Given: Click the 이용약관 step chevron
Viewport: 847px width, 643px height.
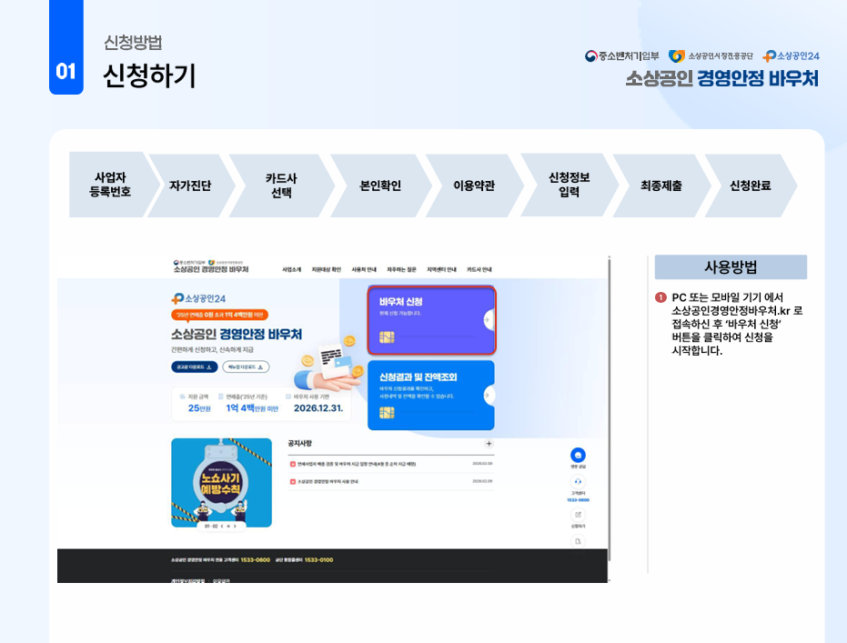Looking at the screenshot, I should pyautogui.click(x=474, y=186).
